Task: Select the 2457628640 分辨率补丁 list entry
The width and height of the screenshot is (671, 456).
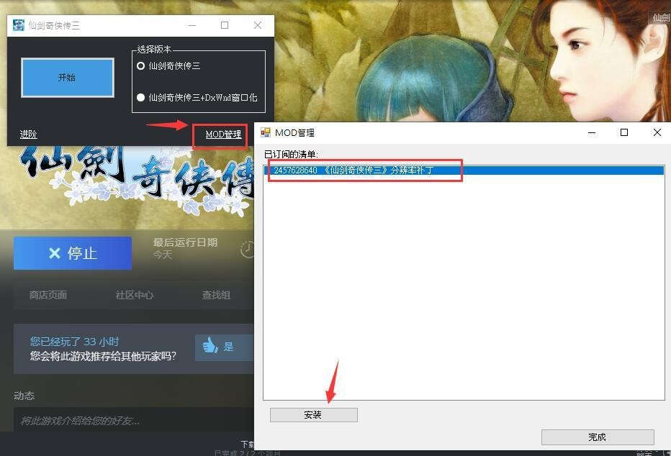Action: pyautogui.click(x=464, y=170)
